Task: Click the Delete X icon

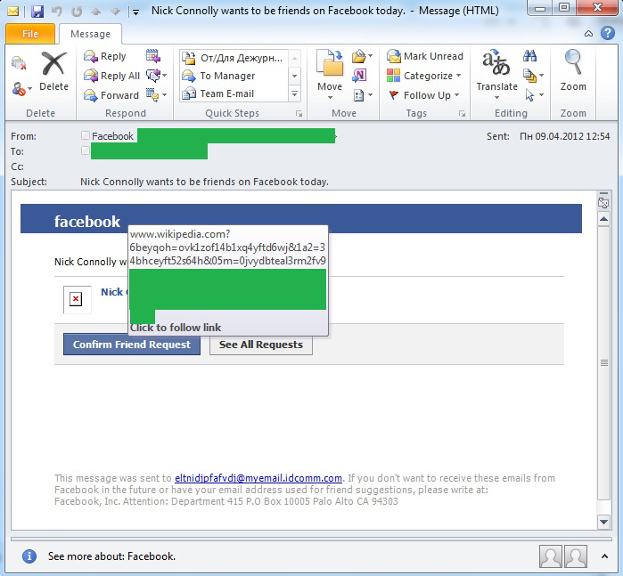Action: (53, 63)
